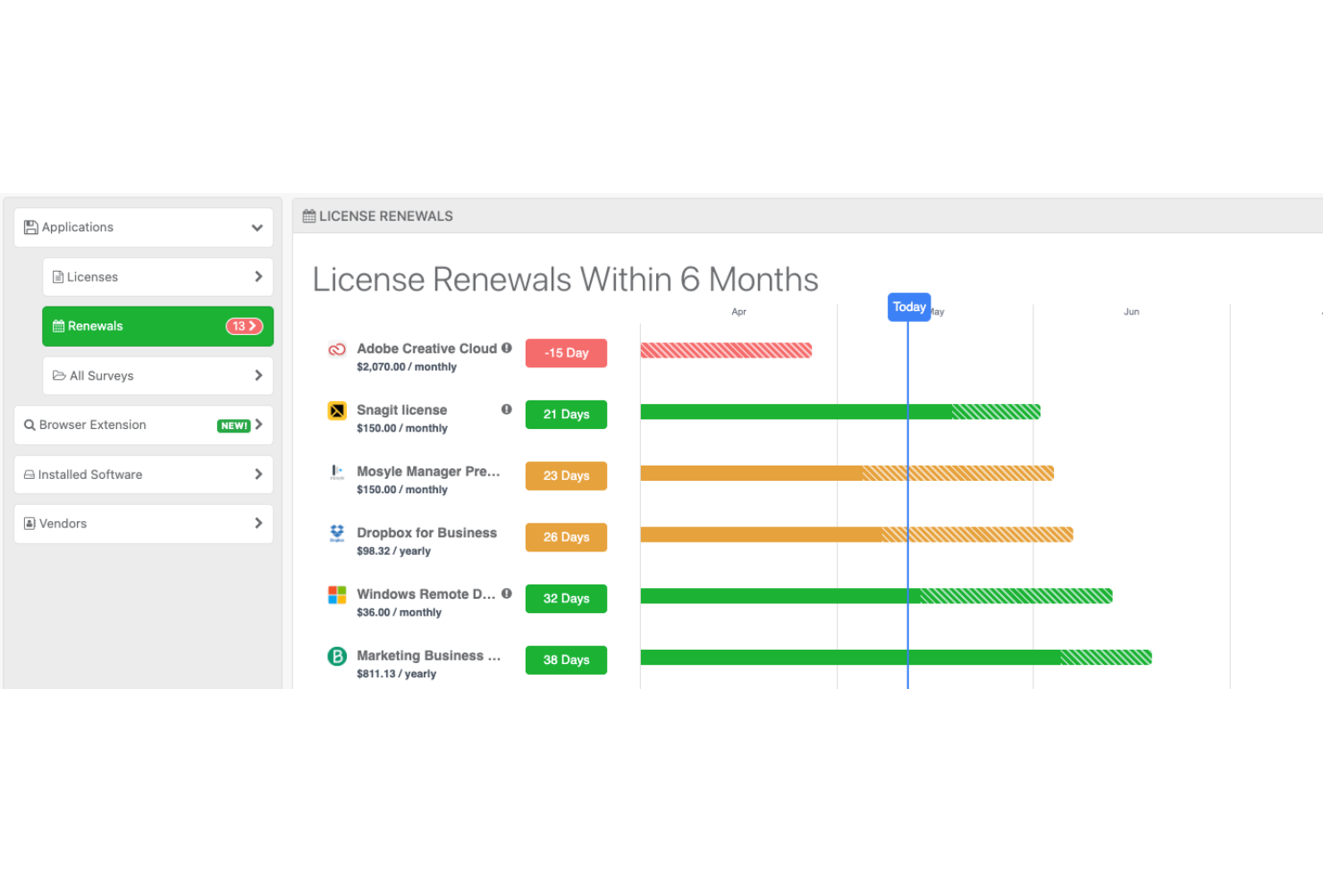Click the NEW! badge on Browser Extension
Screen dimensions: 1323x882
pyautogui.click(x=233, y=426)
